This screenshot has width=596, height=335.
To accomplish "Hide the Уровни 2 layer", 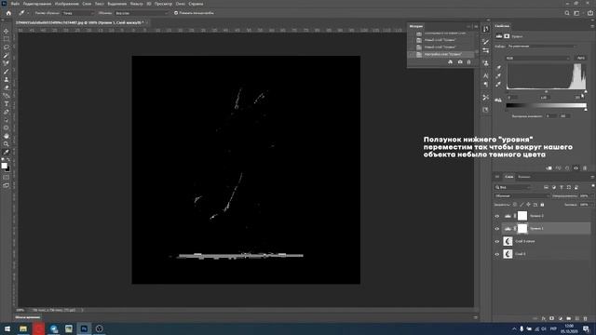I will (x=496, y=216).
